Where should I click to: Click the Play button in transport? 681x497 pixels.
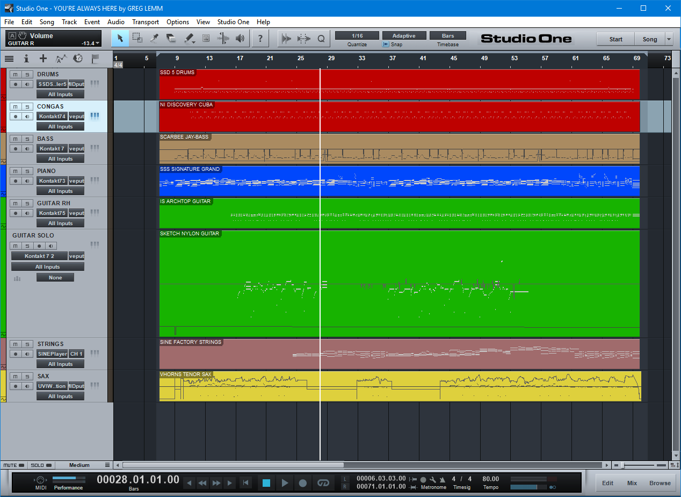(285, 483)
